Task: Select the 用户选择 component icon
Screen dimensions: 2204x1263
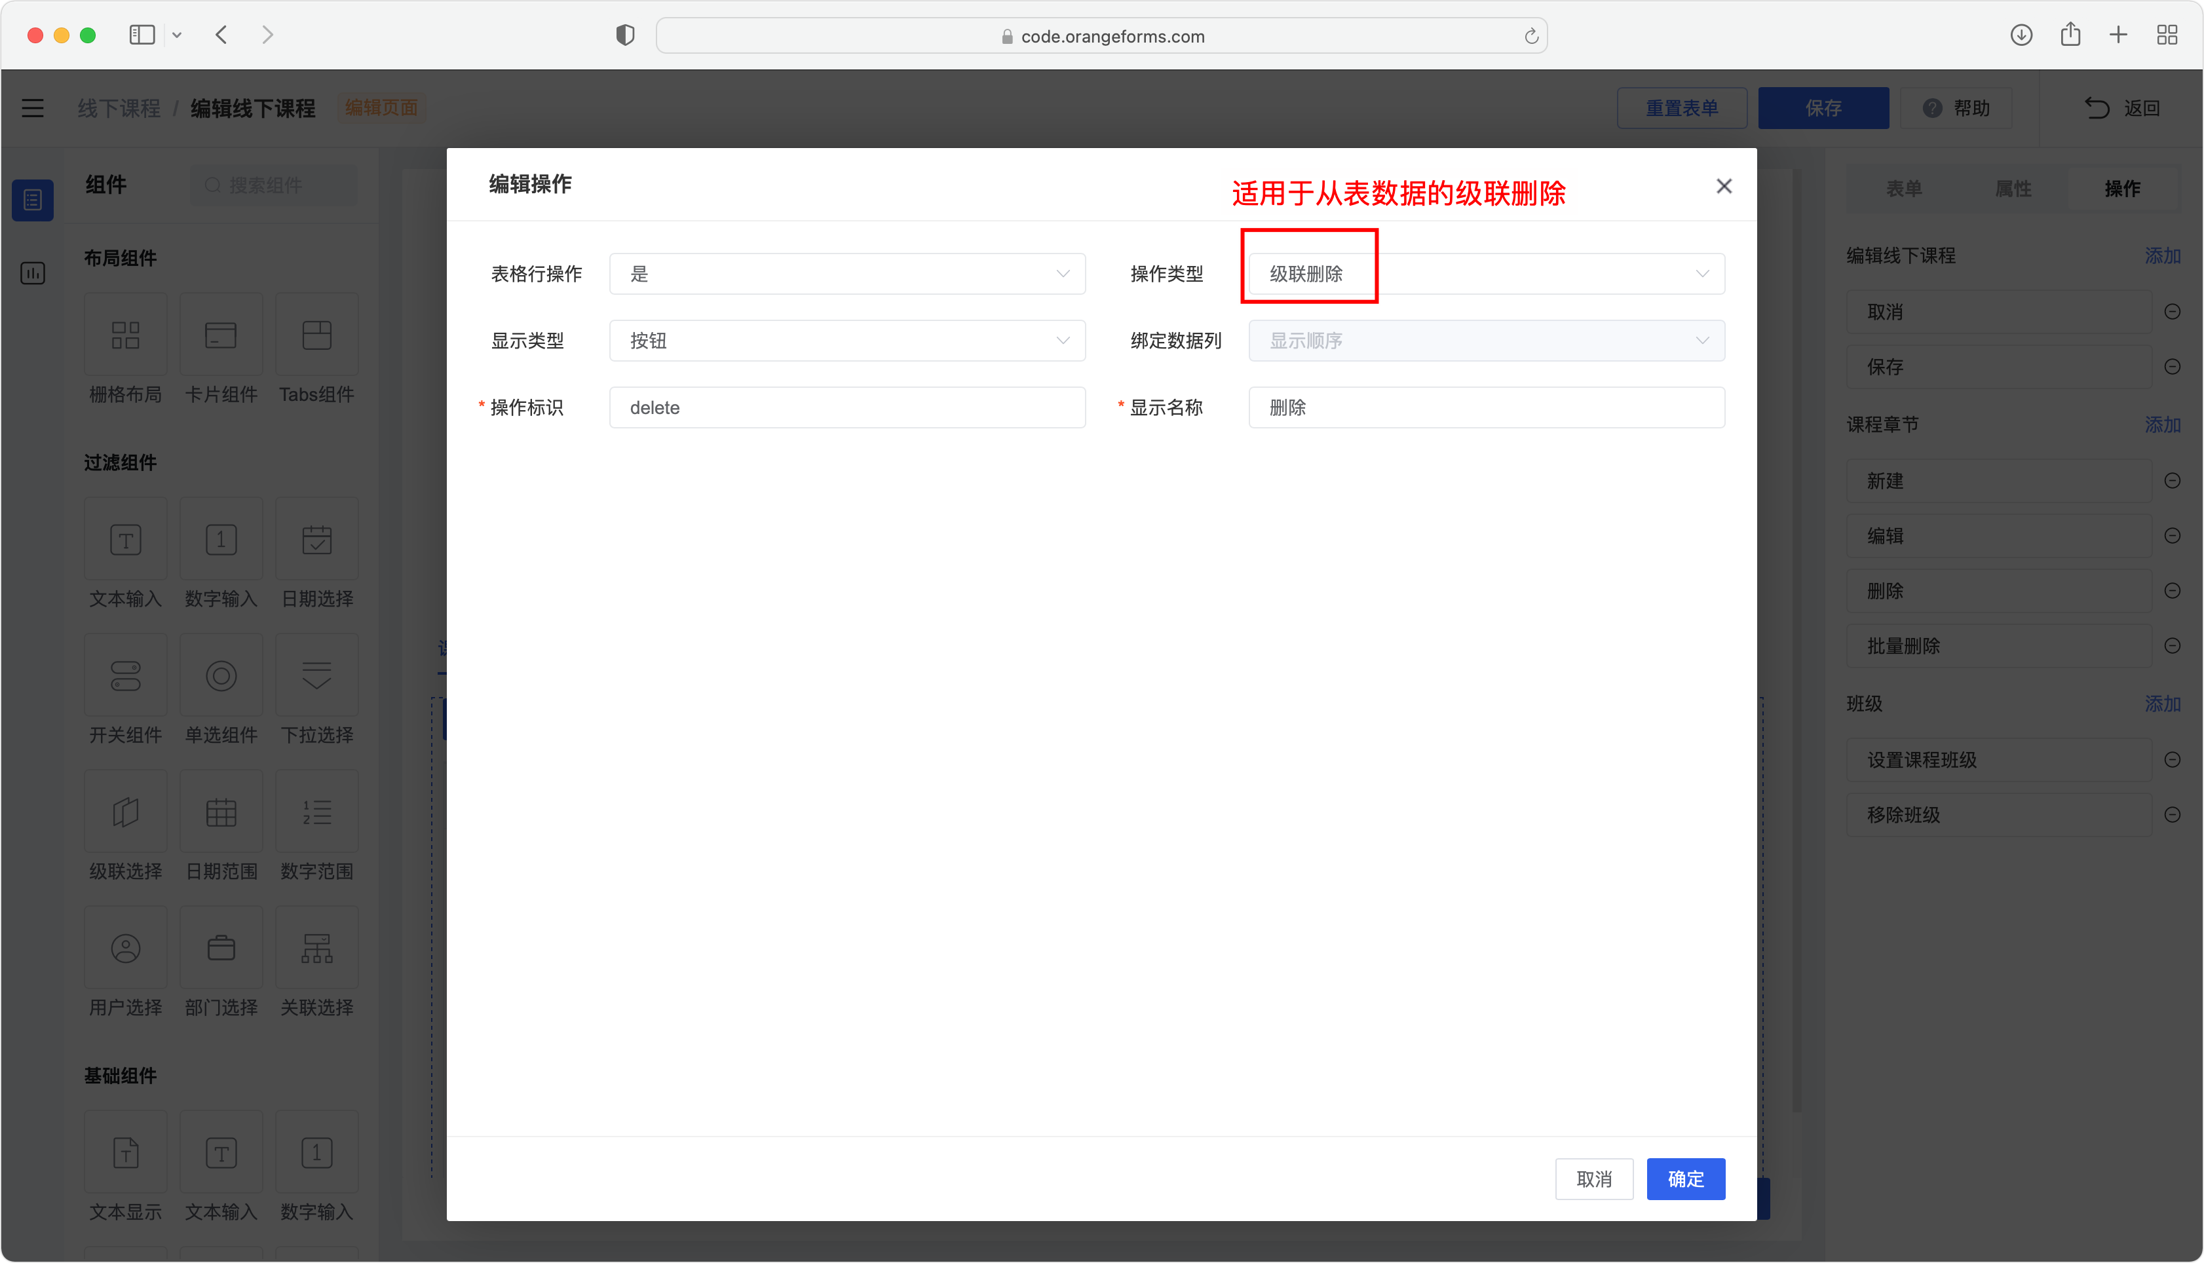Action: click(125, 948)
